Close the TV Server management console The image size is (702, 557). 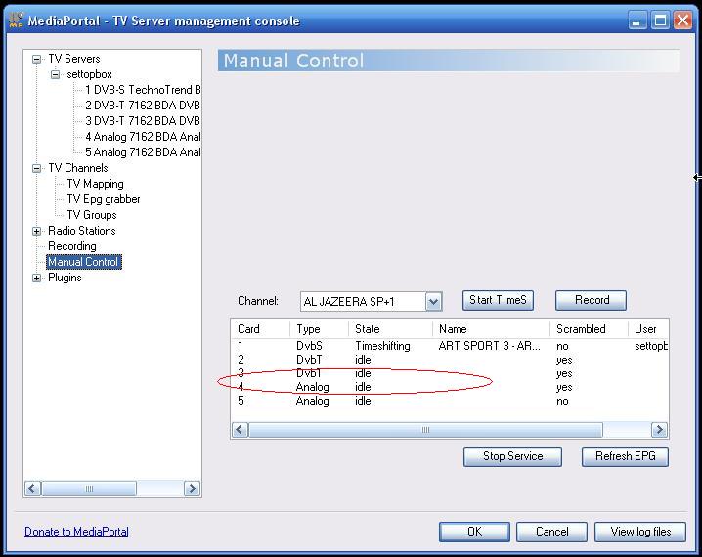[x=683, y=21]
